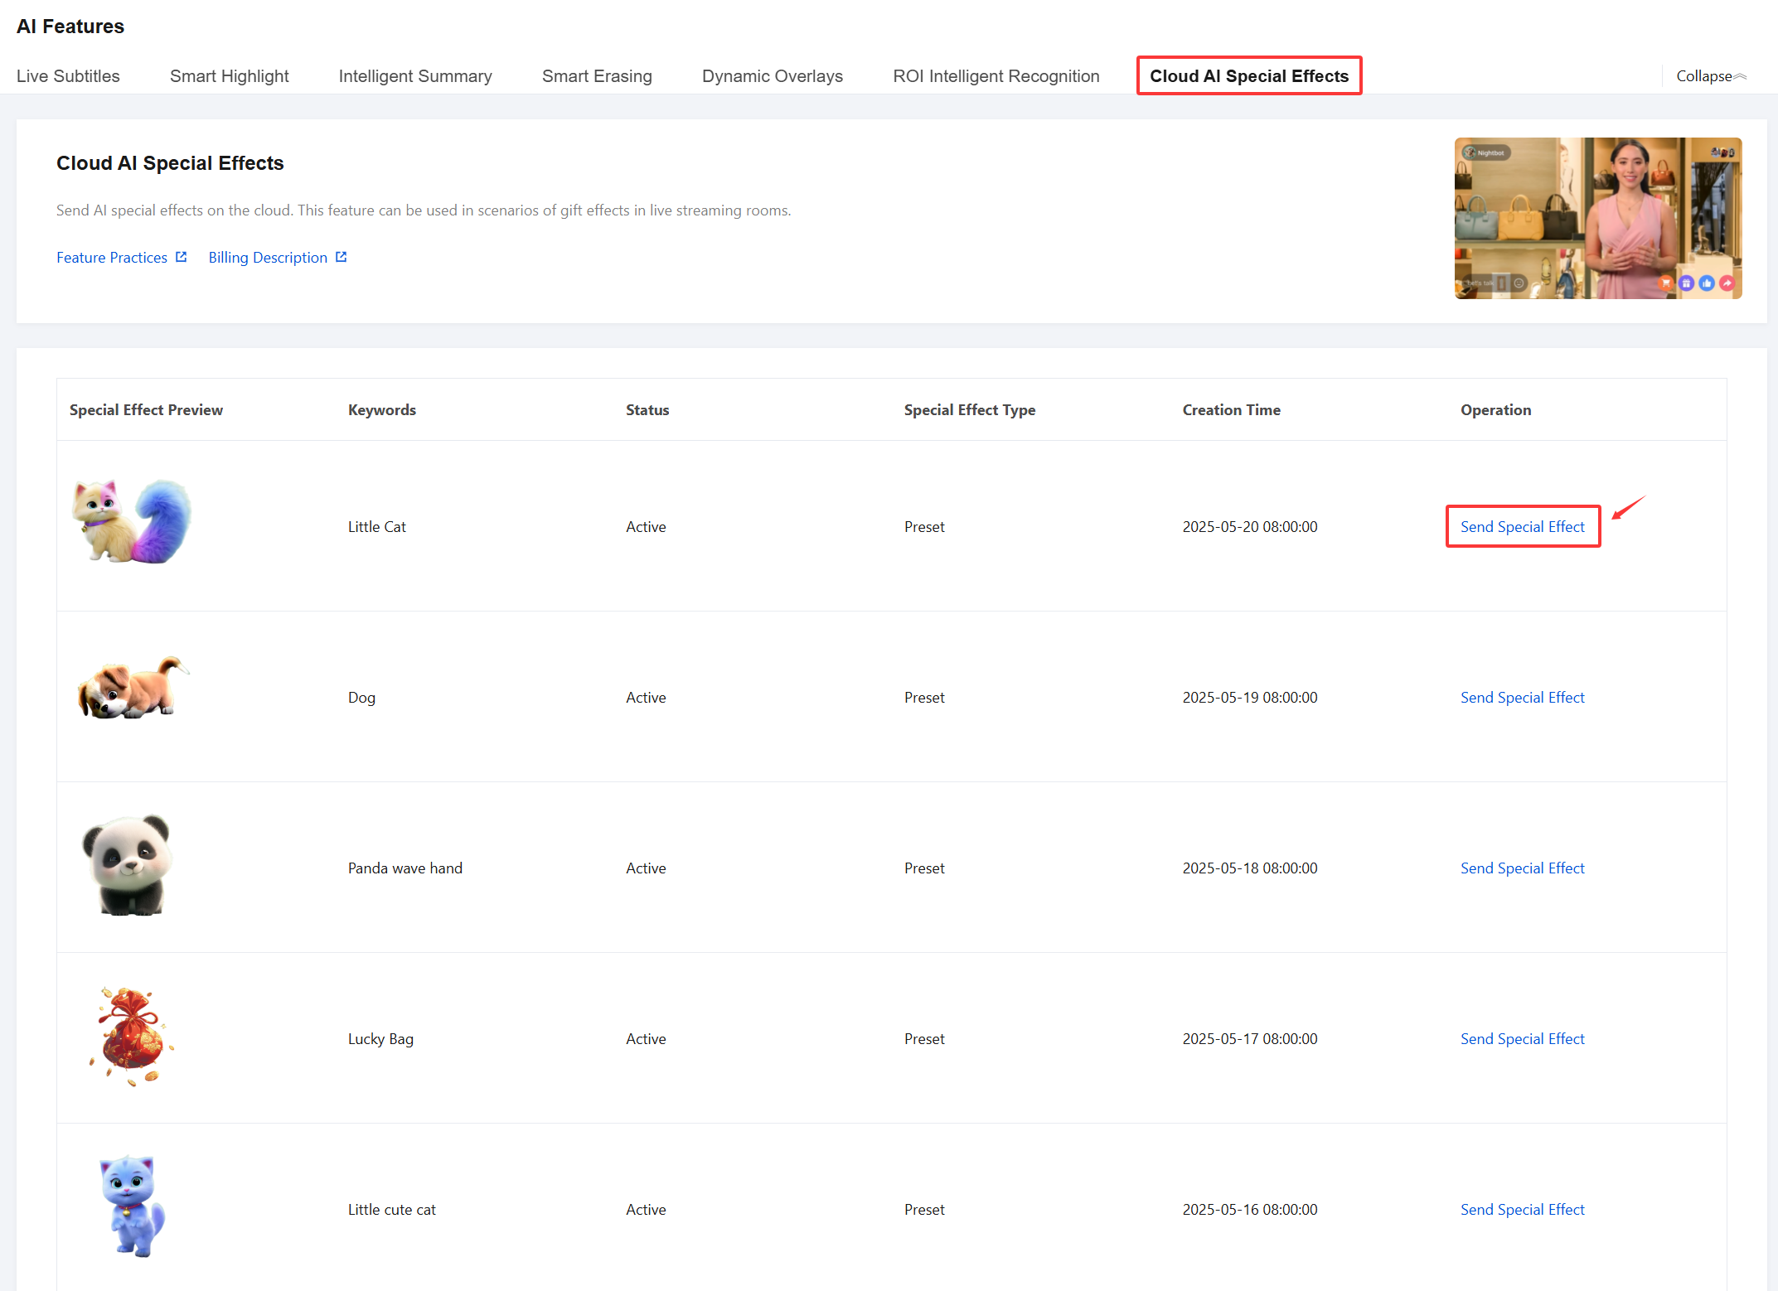Click the Panda preview thumbnail
Viewport: 1778px width, 1291px height.
click(x=128, y=865)
